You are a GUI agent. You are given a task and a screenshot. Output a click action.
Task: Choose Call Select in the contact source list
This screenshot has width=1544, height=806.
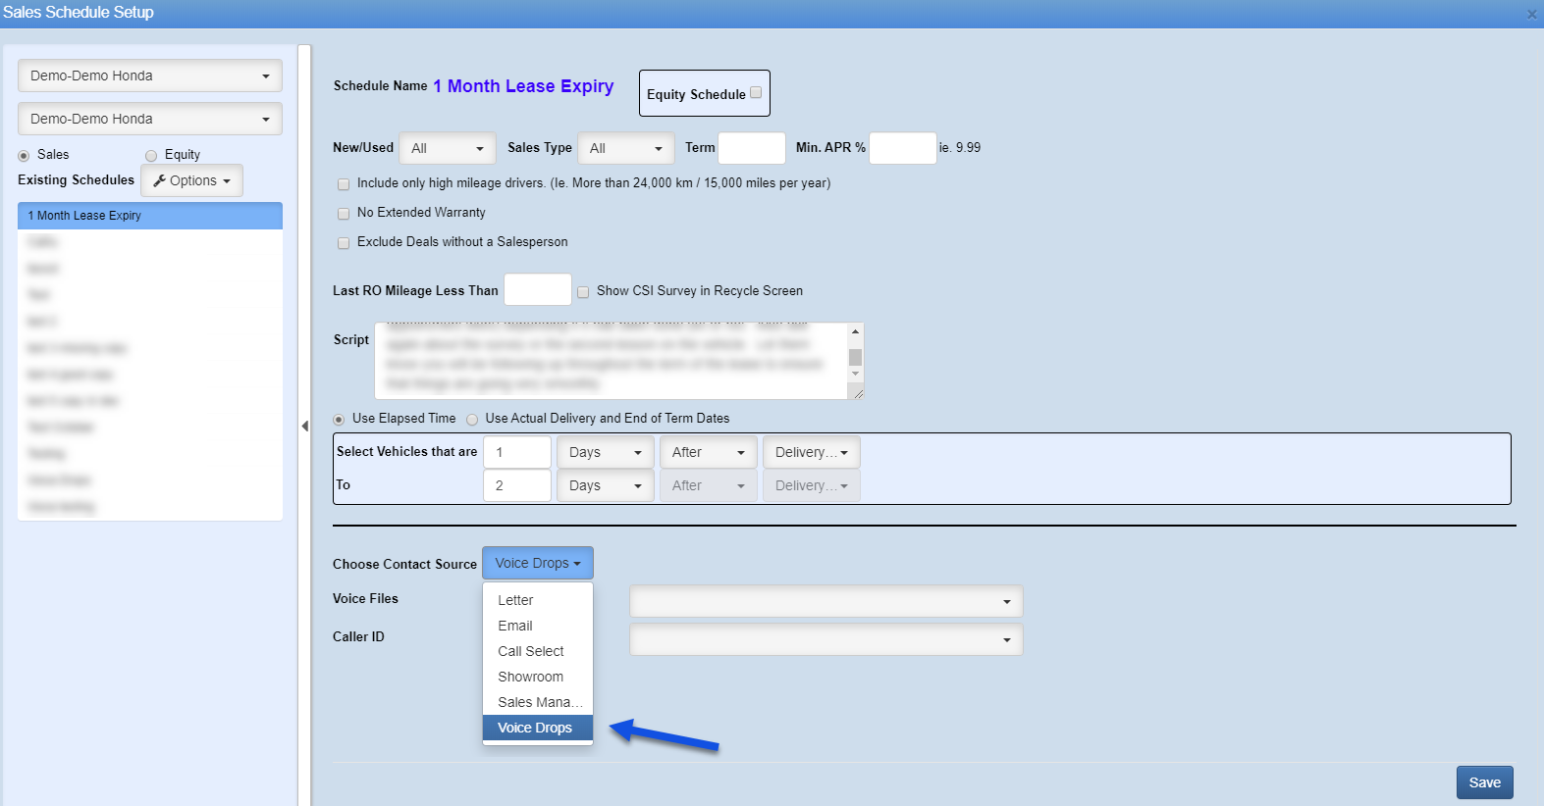coord(531,651)
